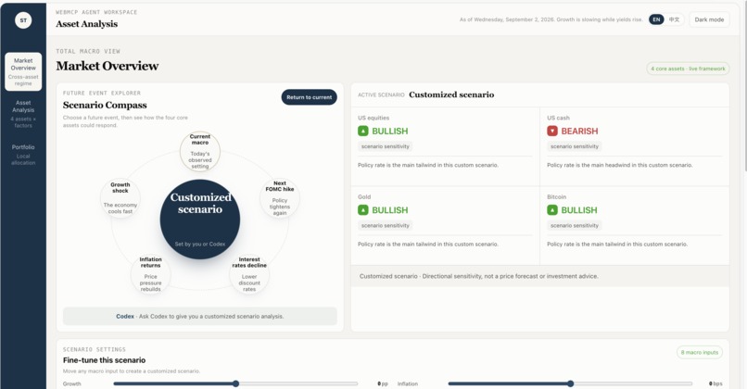Click the Return to current button

(309, 97)
